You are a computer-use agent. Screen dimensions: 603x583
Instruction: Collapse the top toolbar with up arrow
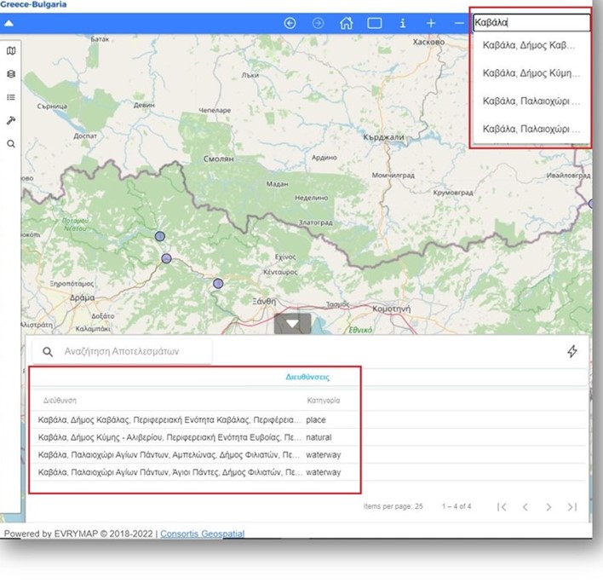pos(9,23)
